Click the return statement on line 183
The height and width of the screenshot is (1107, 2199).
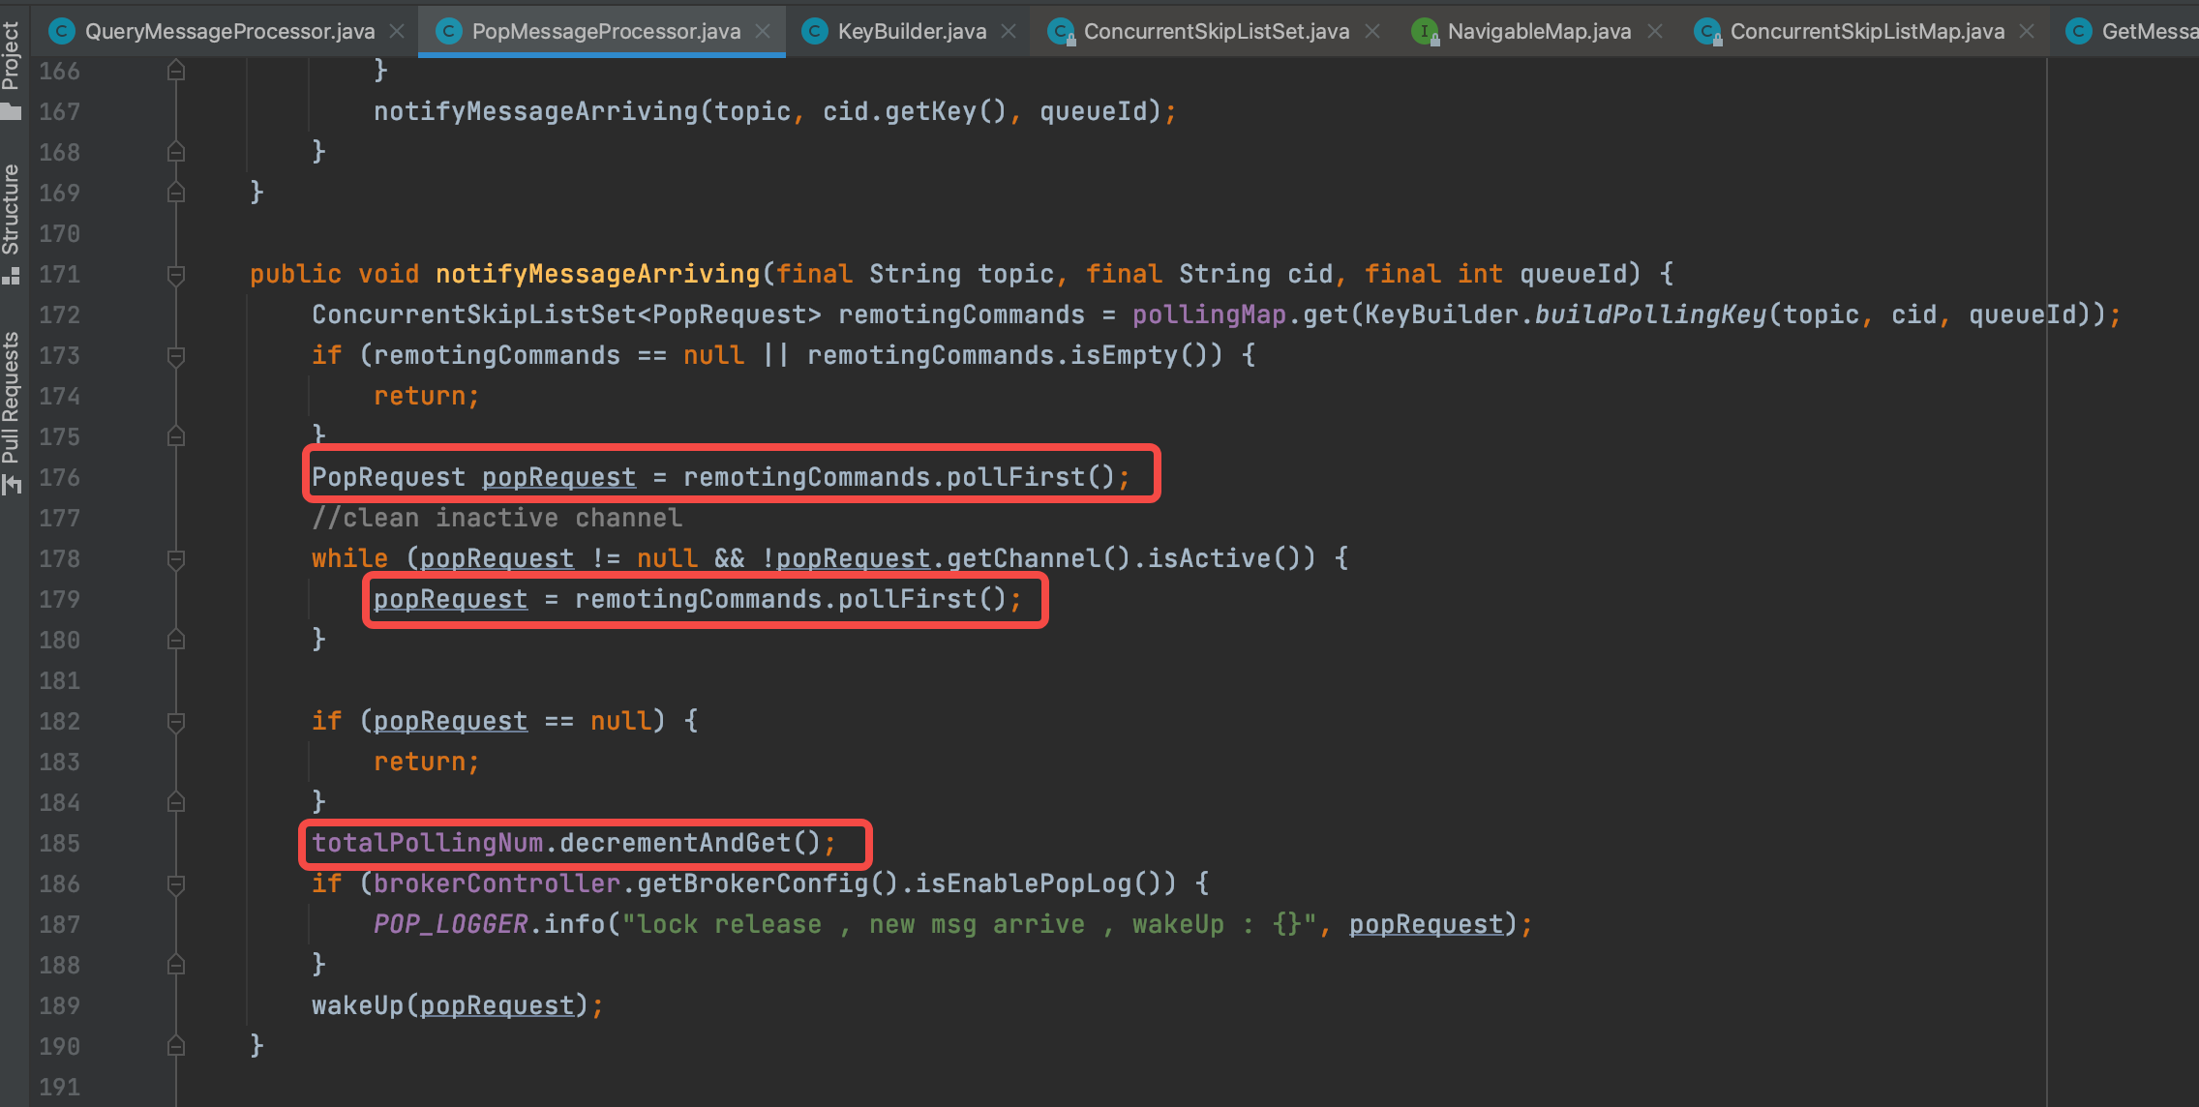[427, 763]
